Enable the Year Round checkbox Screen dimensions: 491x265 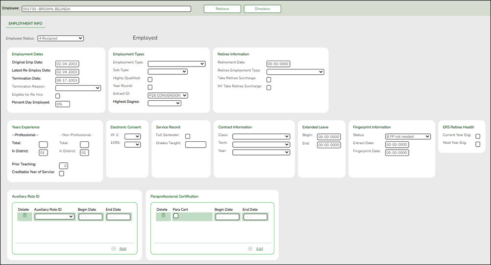tap(150, 87)
